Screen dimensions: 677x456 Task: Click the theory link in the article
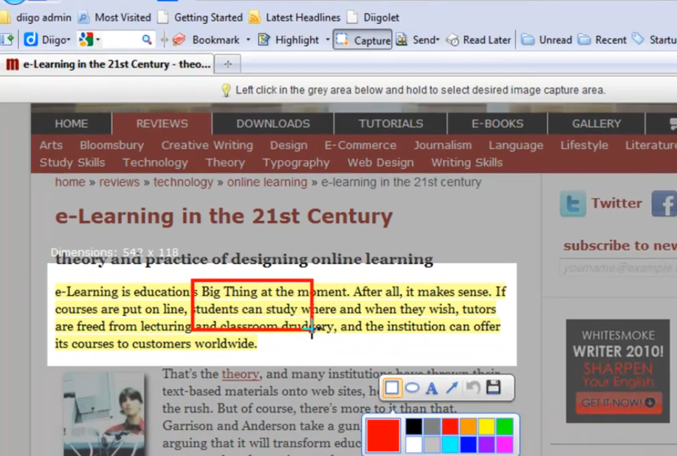(x=240, y=373)
